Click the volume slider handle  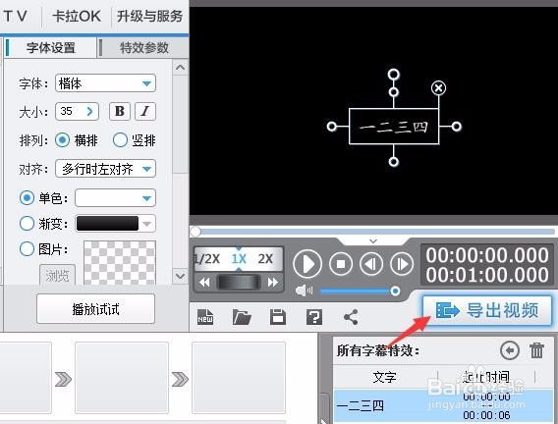[x=395, y=291]
